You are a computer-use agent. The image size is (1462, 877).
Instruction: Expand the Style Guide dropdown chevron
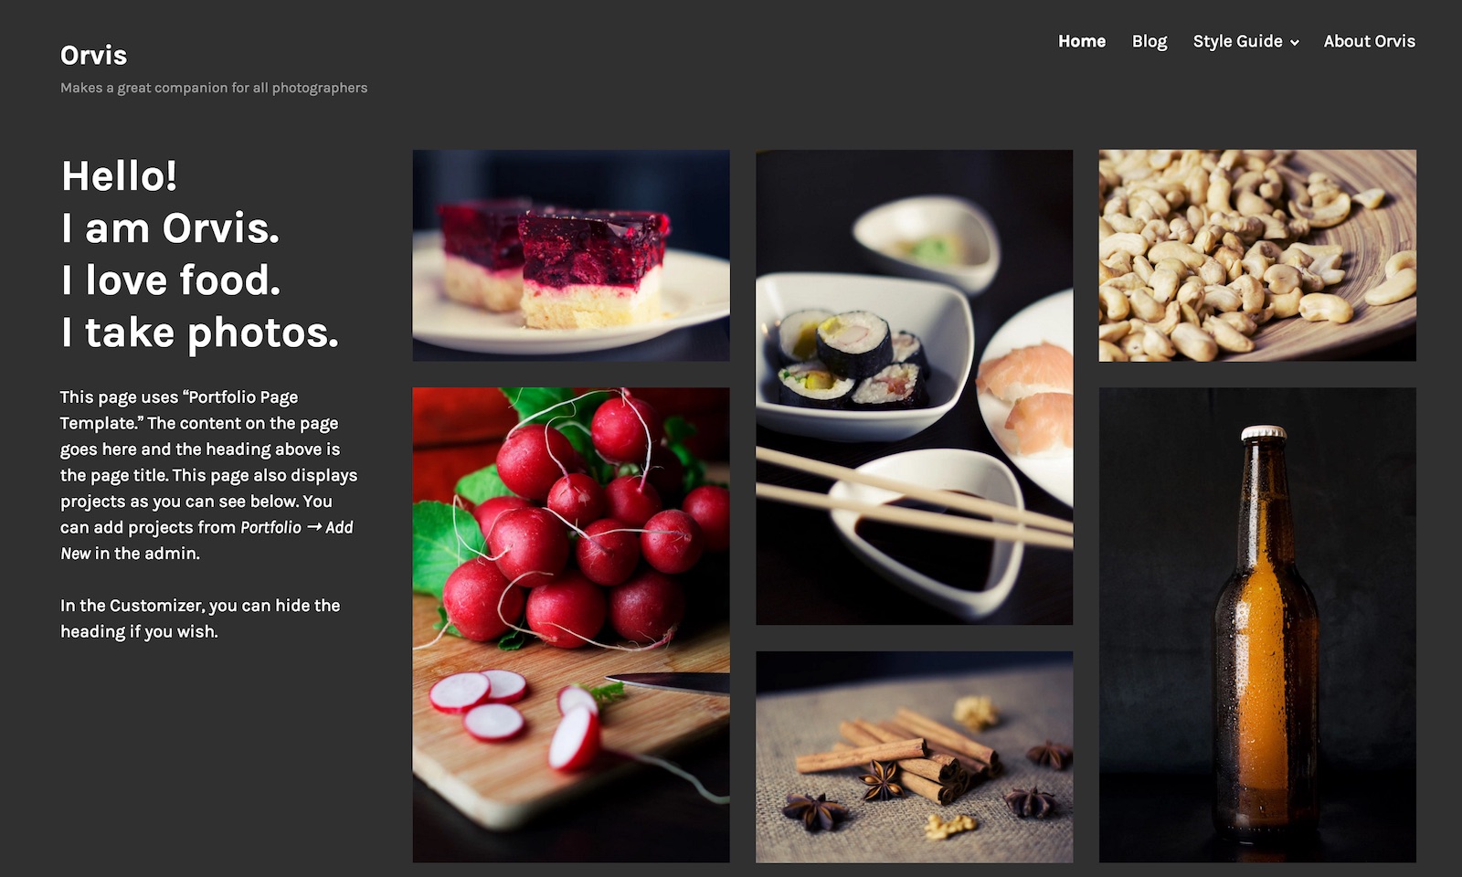click(1294, 43)
